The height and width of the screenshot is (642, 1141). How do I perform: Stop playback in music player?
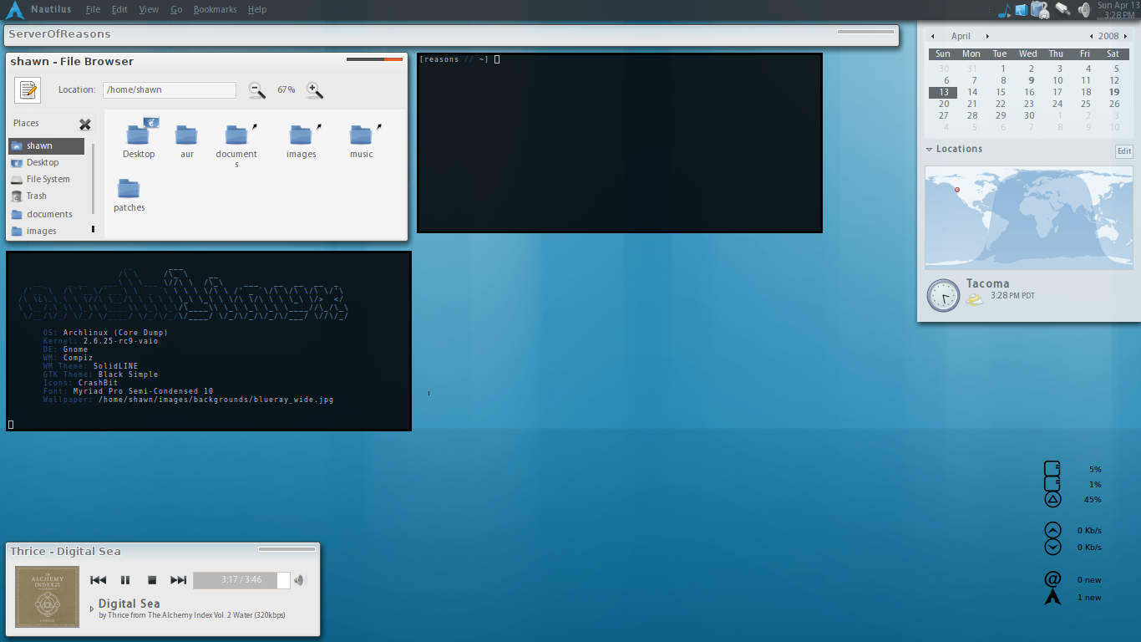pyautogui.click(x=152, y=580)
